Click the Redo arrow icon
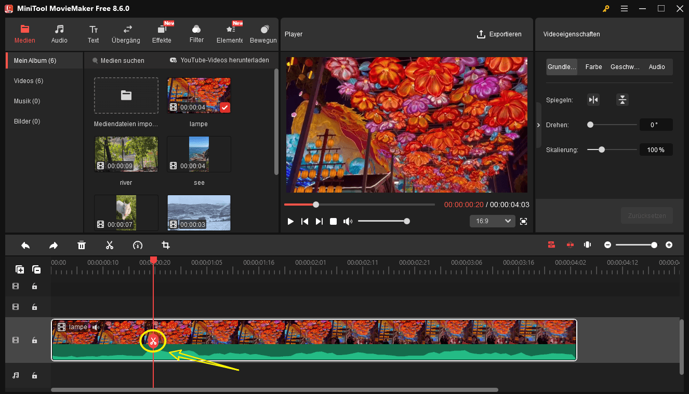 coord(54,244)
